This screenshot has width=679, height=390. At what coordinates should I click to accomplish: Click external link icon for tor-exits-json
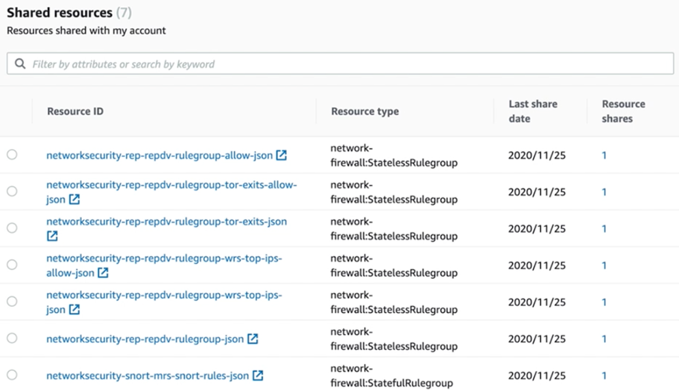(x=52, y=236)
